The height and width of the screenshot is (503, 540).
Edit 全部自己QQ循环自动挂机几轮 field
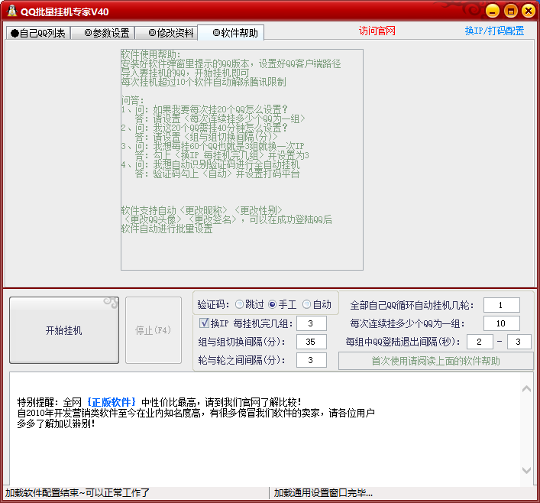point(501,305)
